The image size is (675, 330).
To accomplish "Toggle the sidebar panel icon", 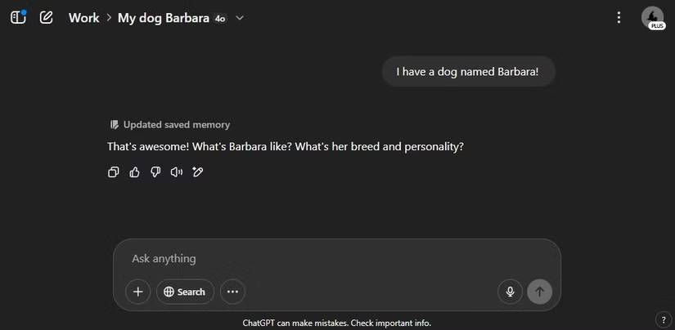I will click(x=18, y=17).
